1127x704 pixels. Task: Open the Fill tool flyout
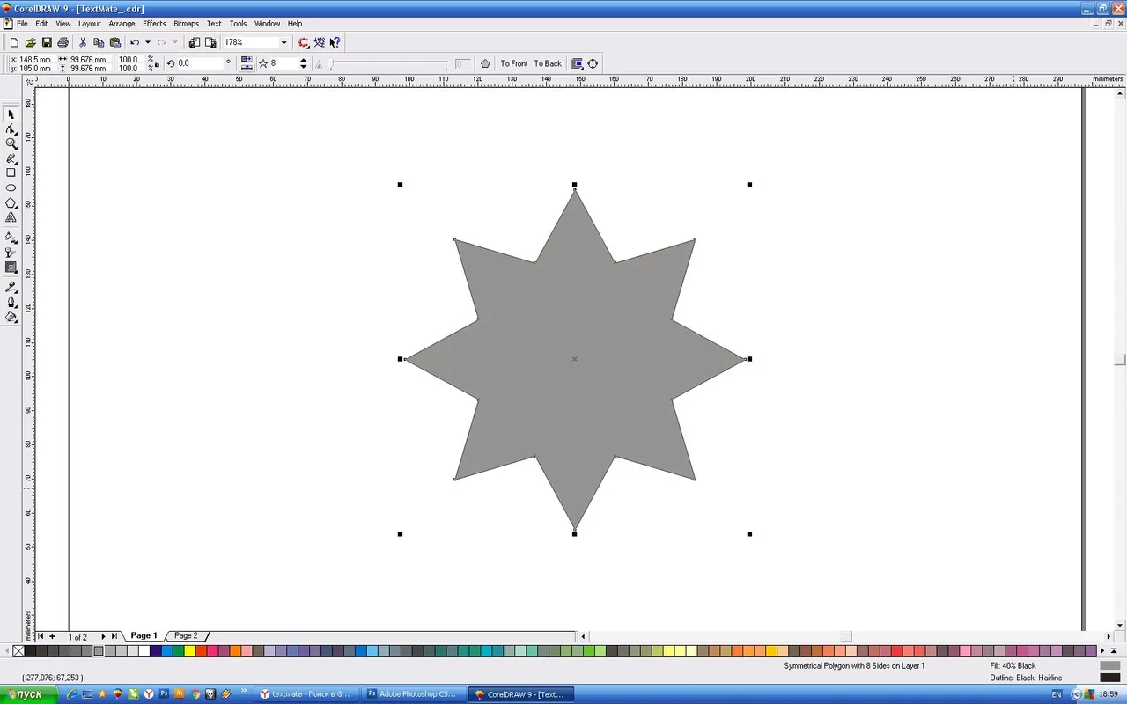point(11,317)
